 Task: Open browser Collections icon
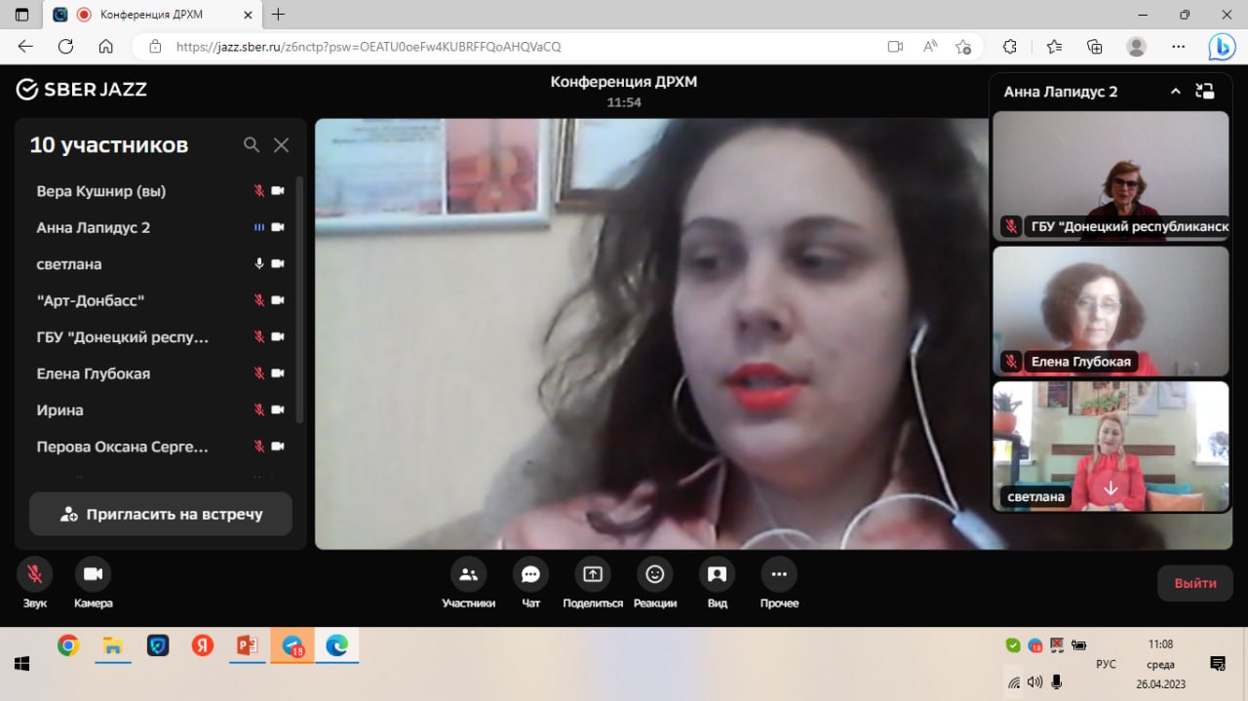[x=1095, y=47]
